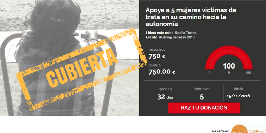Click the SICAR cat logo text
The image size is (266, 133).
257,131
